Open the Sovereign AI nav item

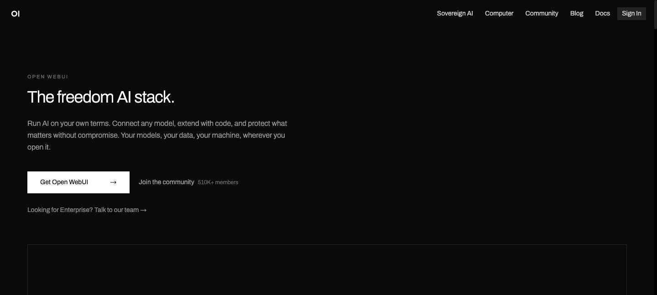tap(455, 14)
